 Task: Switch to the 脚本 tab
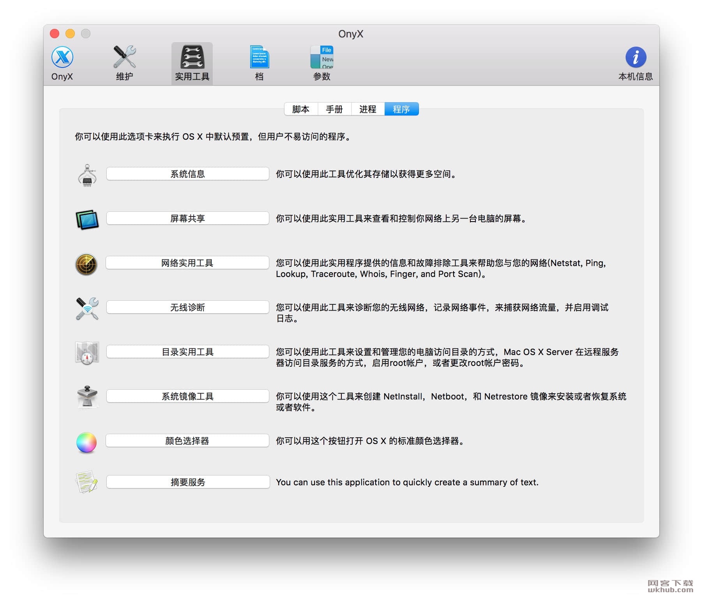[301, 109]
